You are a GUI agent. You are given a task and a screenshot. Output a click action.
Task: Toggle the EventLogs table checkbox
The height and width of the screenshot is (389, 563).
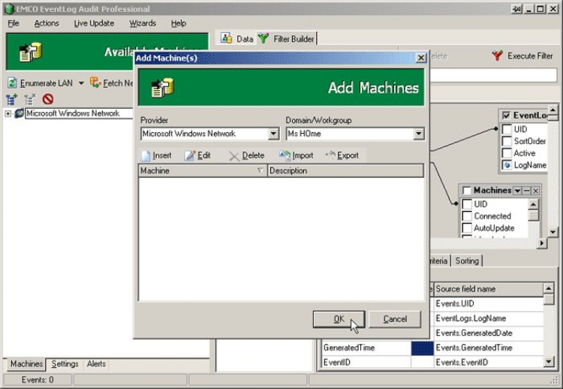[x=506, y=116]
